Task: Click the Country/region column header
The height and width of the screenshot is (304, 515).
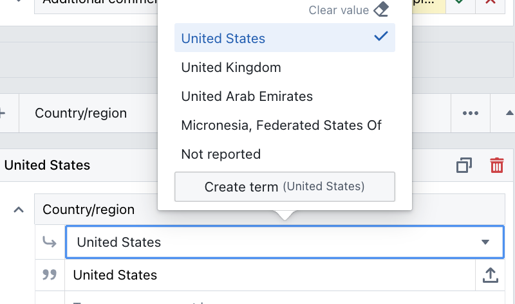Action: (80, 114)
